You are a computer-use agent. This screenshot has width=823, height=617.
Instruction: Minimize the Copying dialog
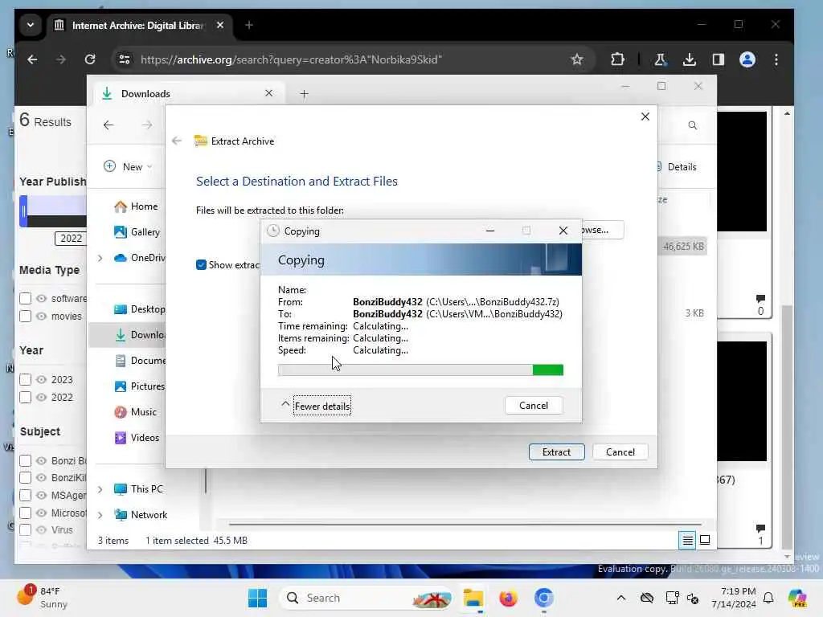(489, 231)
